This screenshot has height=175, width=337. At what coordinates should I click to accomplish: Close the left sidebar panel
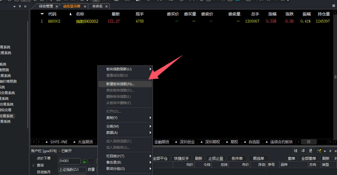(25, 7)
